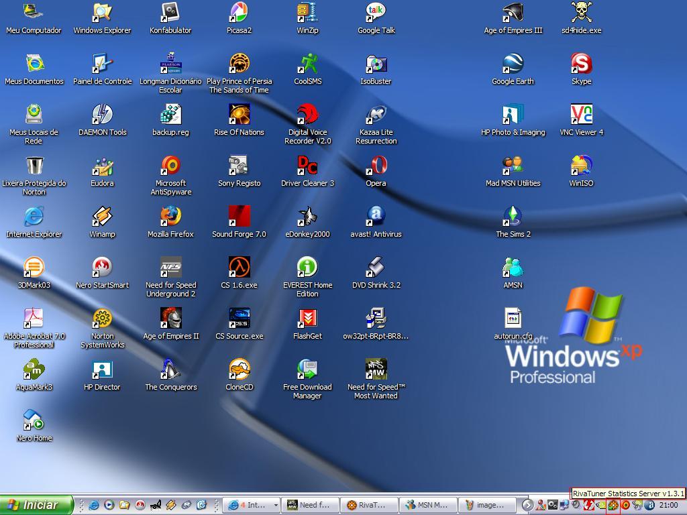Launch Need for Speed Underground 2 icon
687x515 pixels.
coord(170,267)
